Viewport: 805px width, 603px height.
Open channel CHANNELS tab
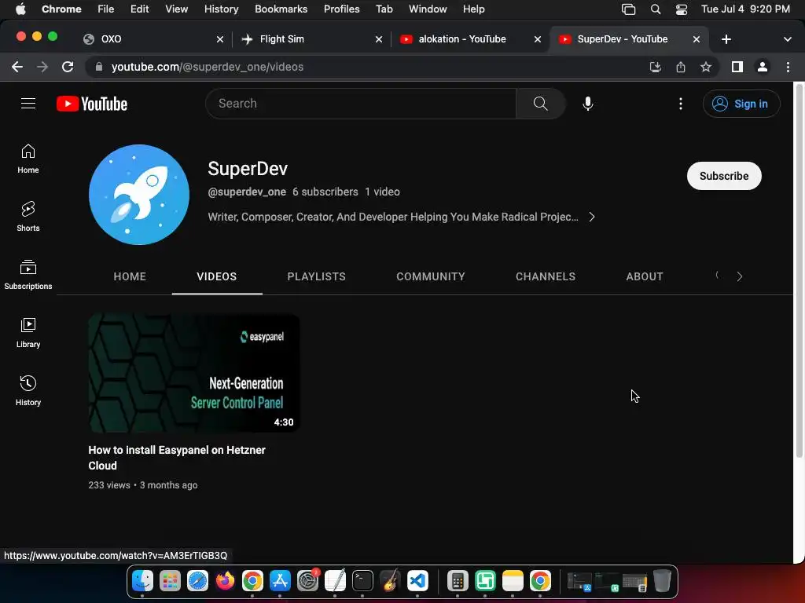[546, 276]
